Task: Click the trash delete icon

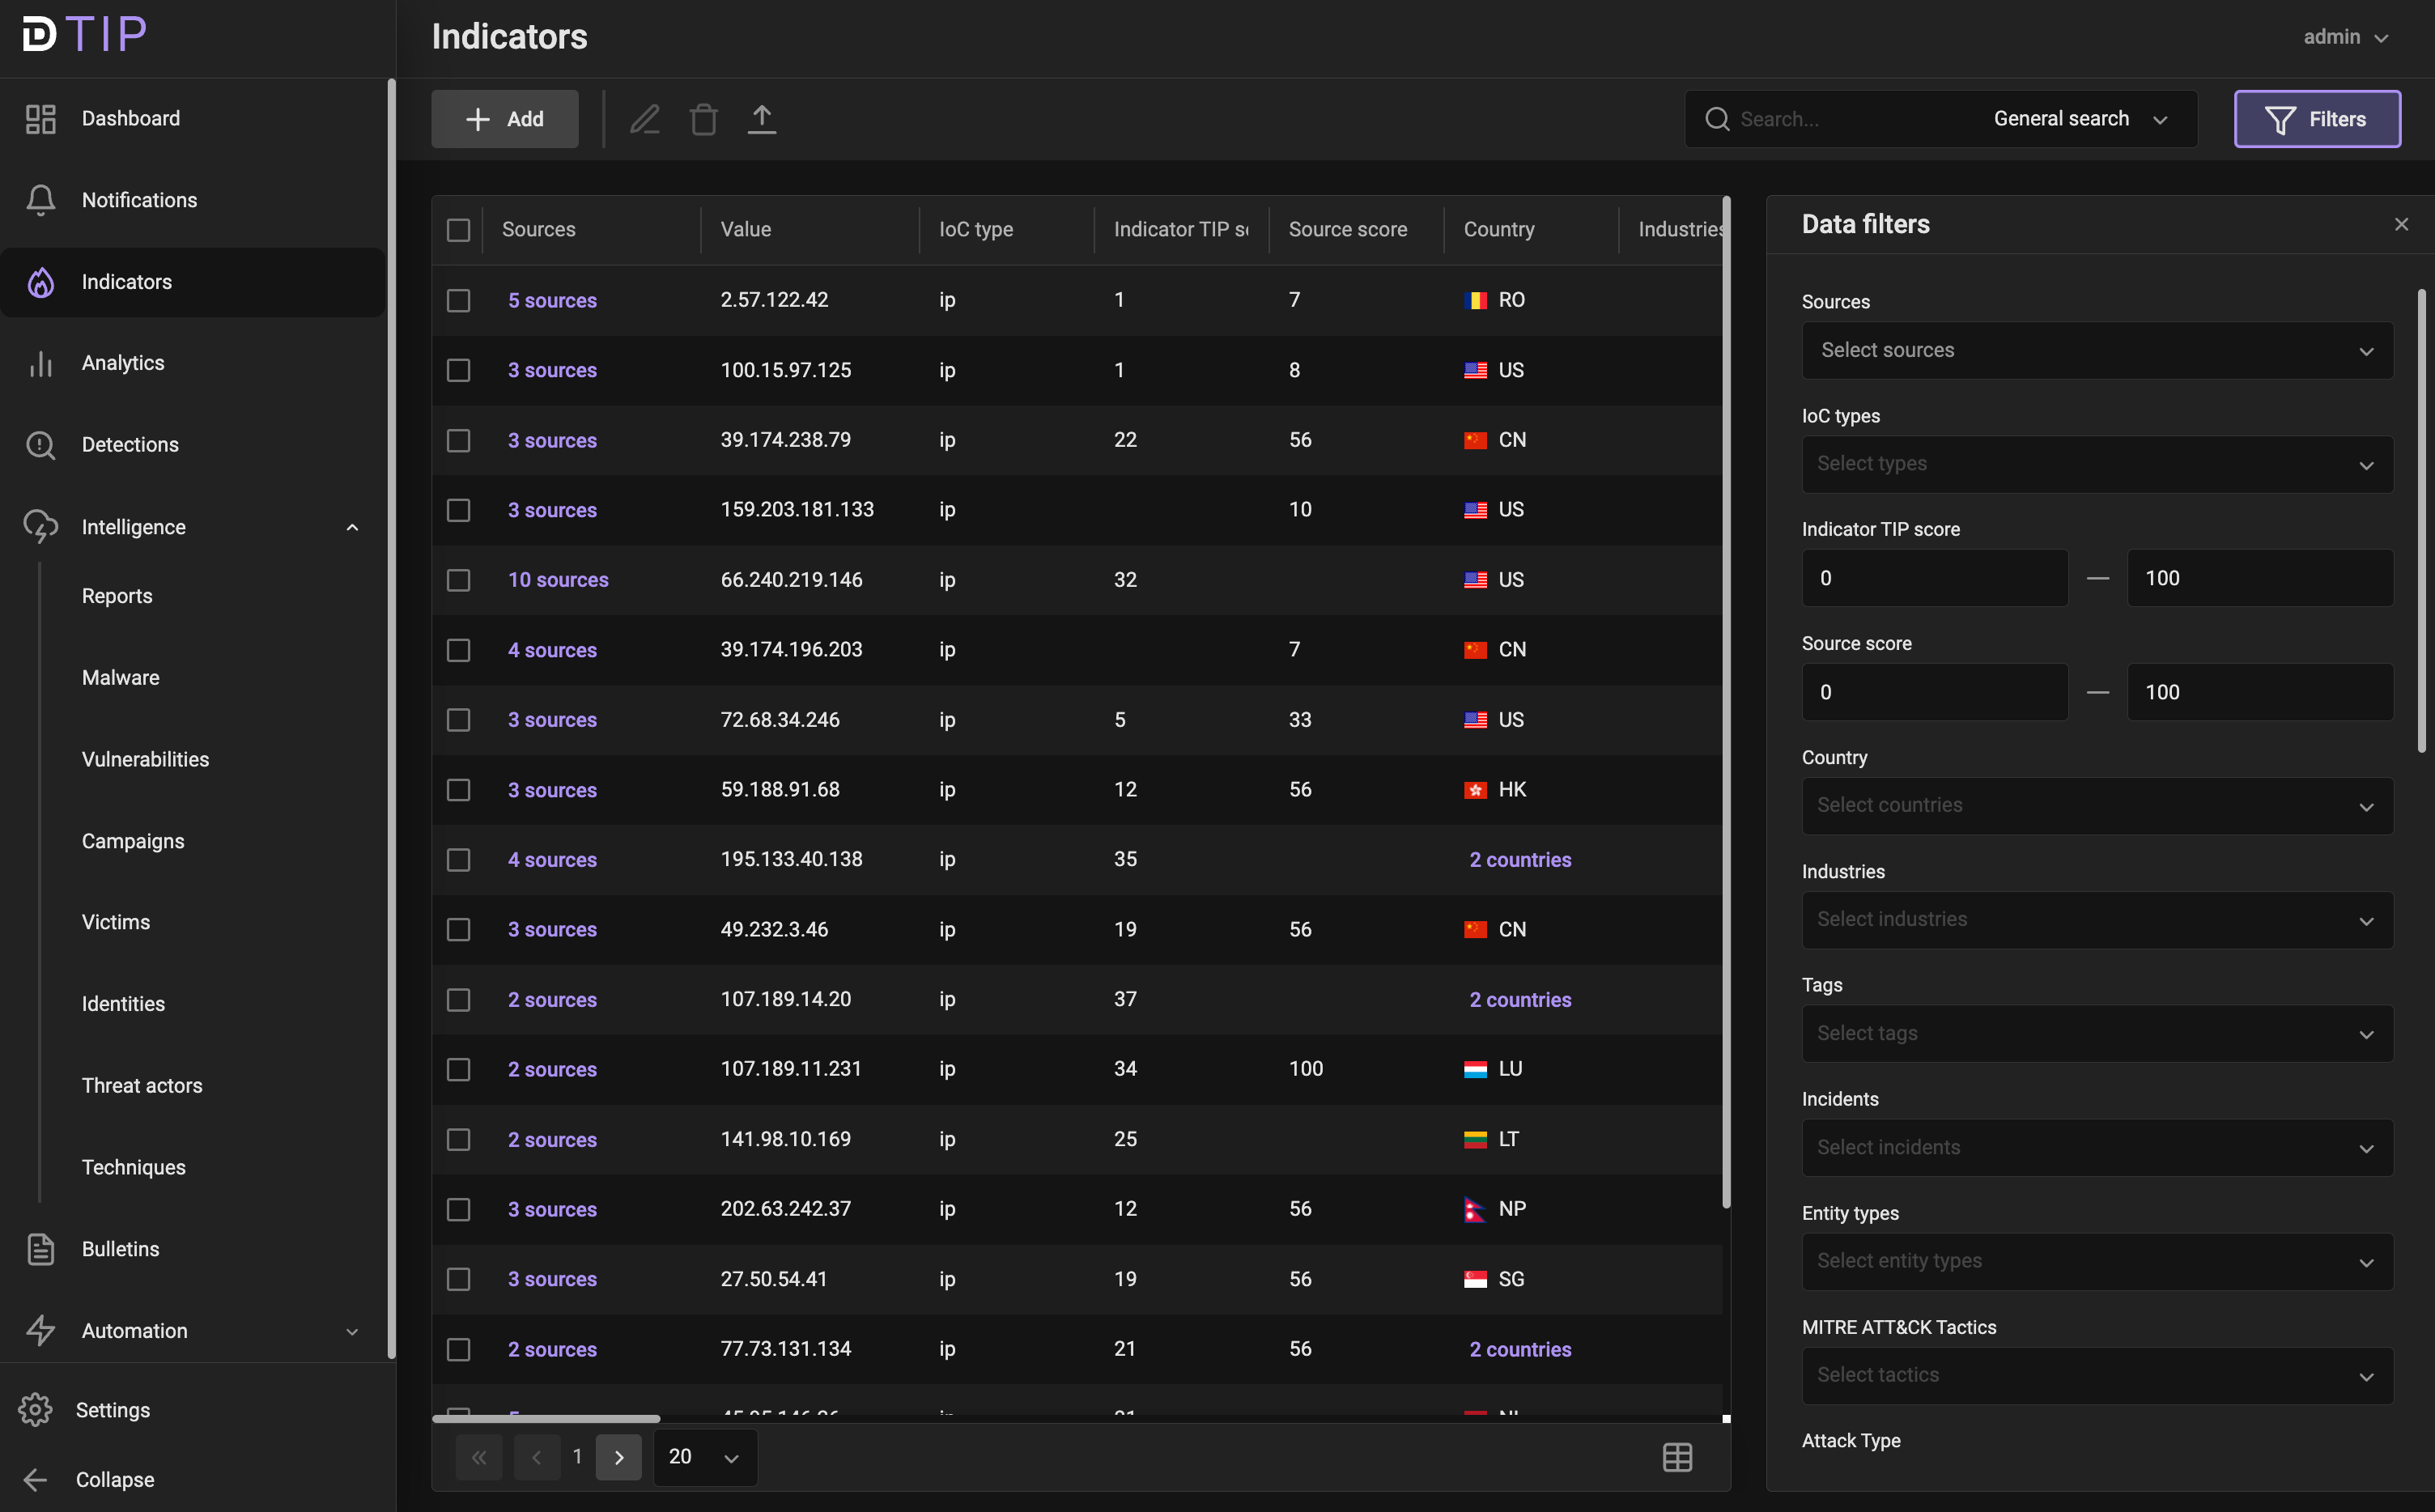Action: tap(703, 119)
